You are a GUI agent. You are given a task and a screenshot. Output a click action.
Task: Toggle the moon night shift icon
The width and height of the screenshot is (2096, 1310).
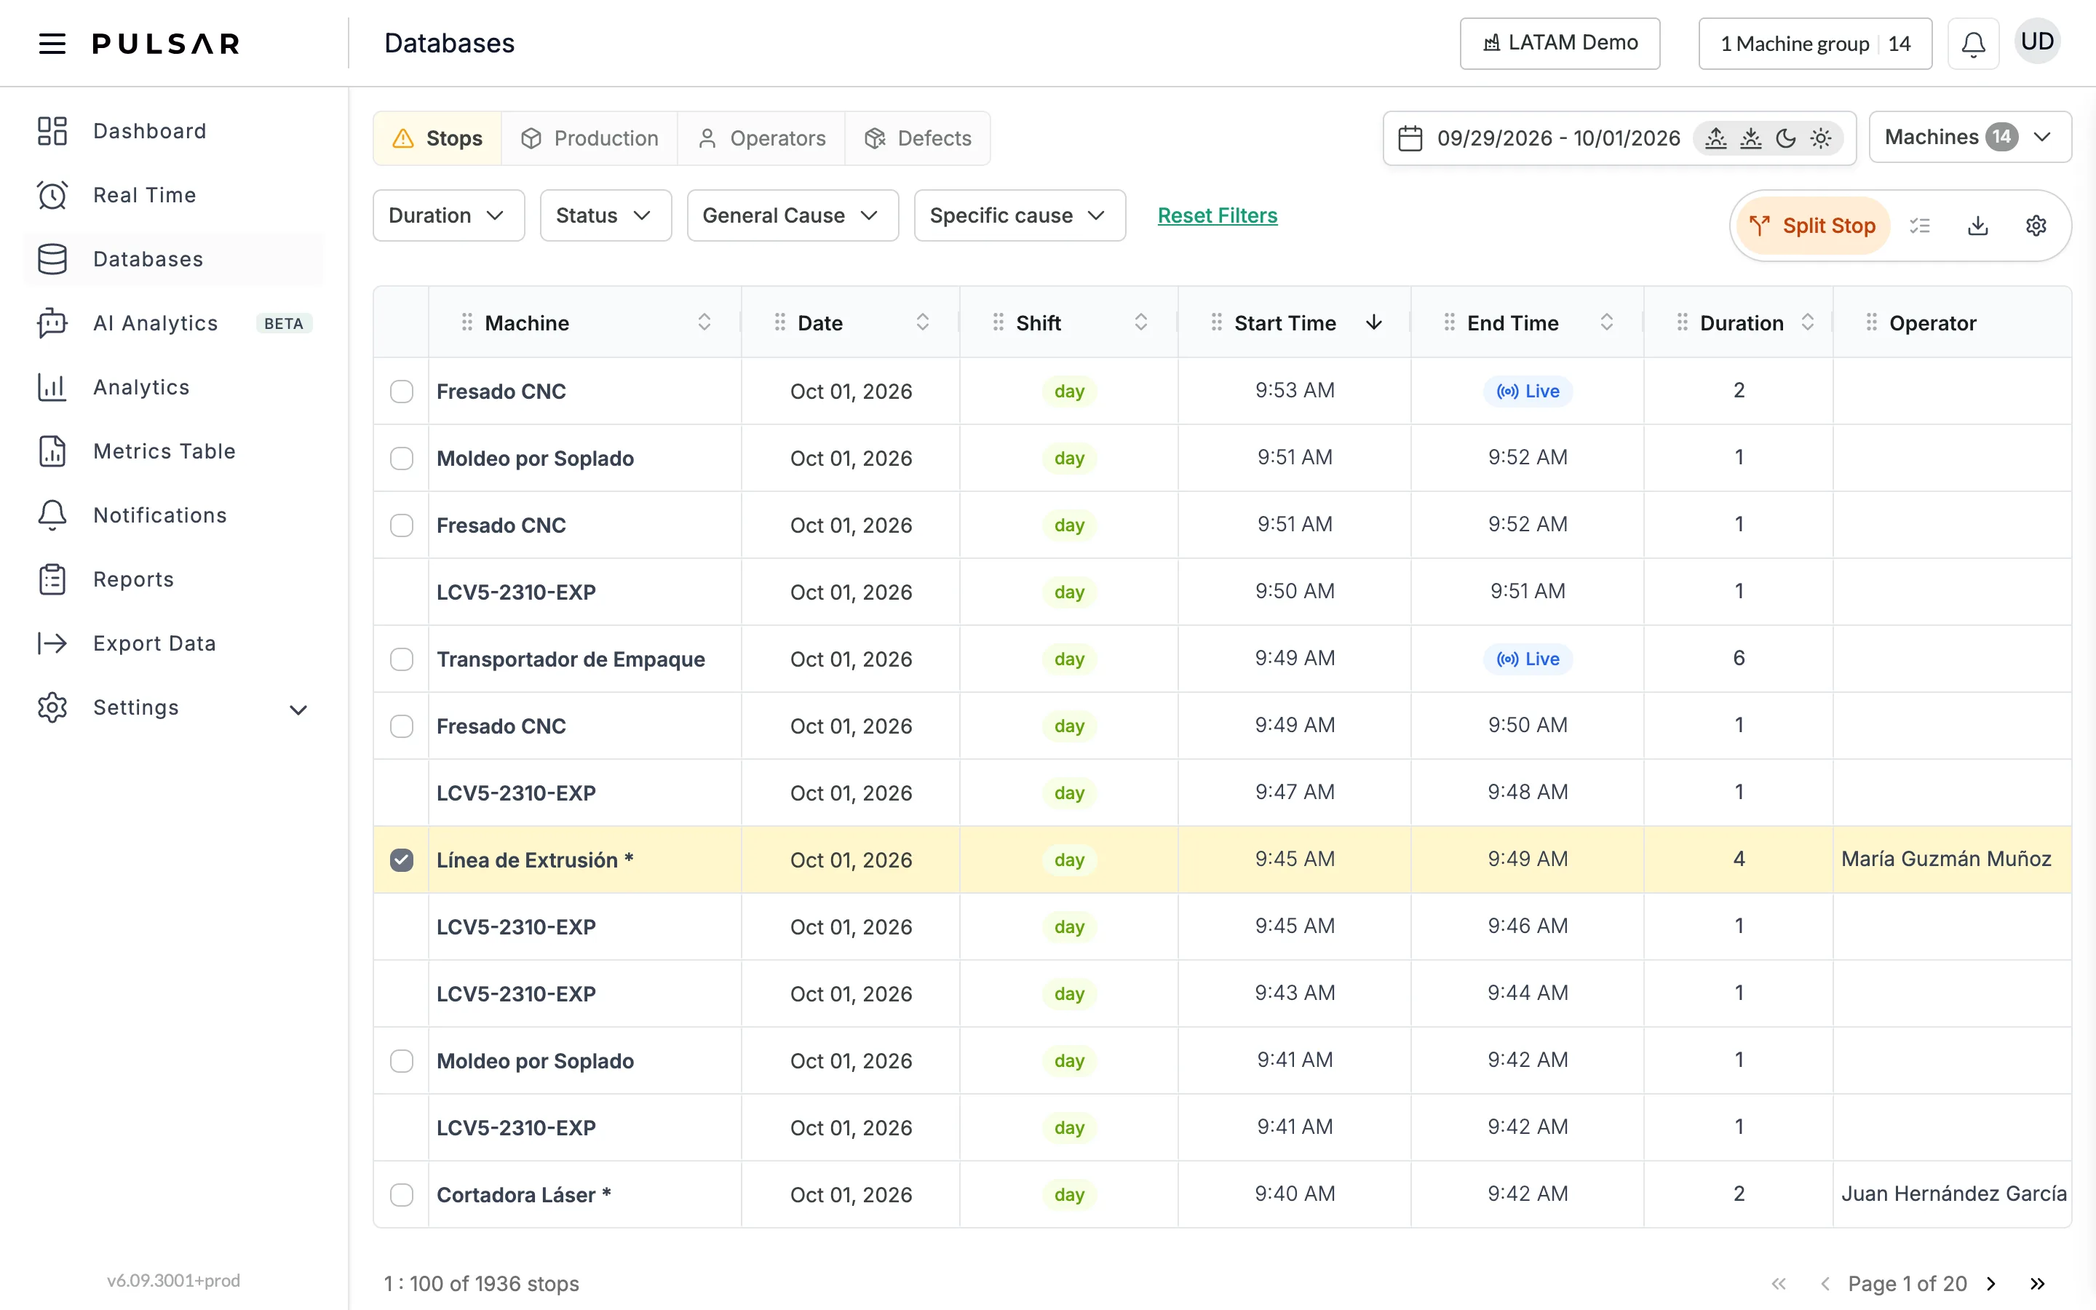click(1785, 138)
